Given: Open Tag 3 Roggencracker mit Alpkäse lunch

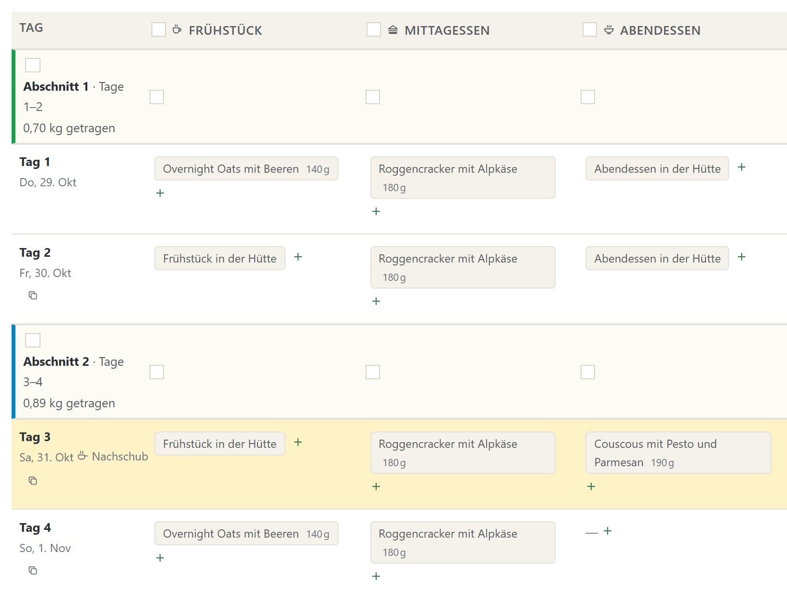Looking at the screenshot, I should [x=463, y=453].
